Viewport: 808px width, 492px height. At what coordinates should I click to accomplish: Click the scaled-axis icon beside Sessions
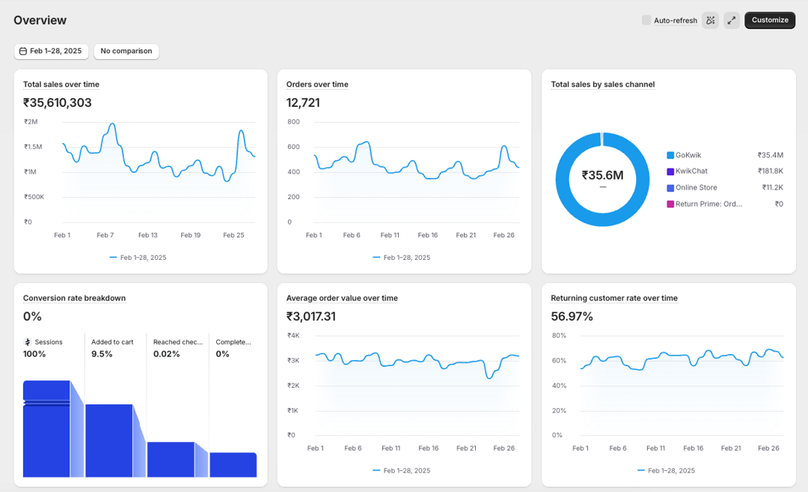click(28, 342)
